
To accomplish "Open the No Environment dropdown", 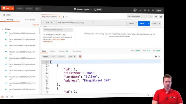I will click(140, 16).
